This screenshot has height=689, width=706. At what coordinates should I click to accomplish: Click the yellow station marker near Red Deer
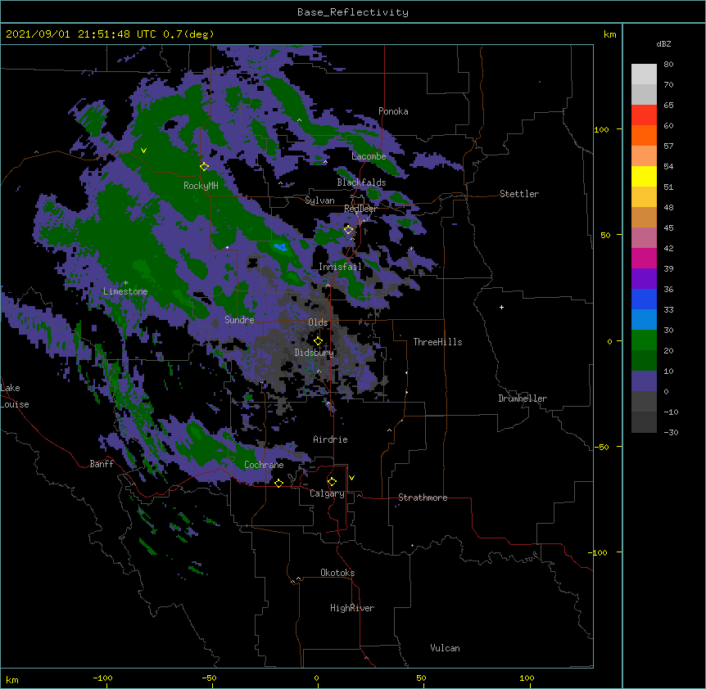[x=348, y=230]
